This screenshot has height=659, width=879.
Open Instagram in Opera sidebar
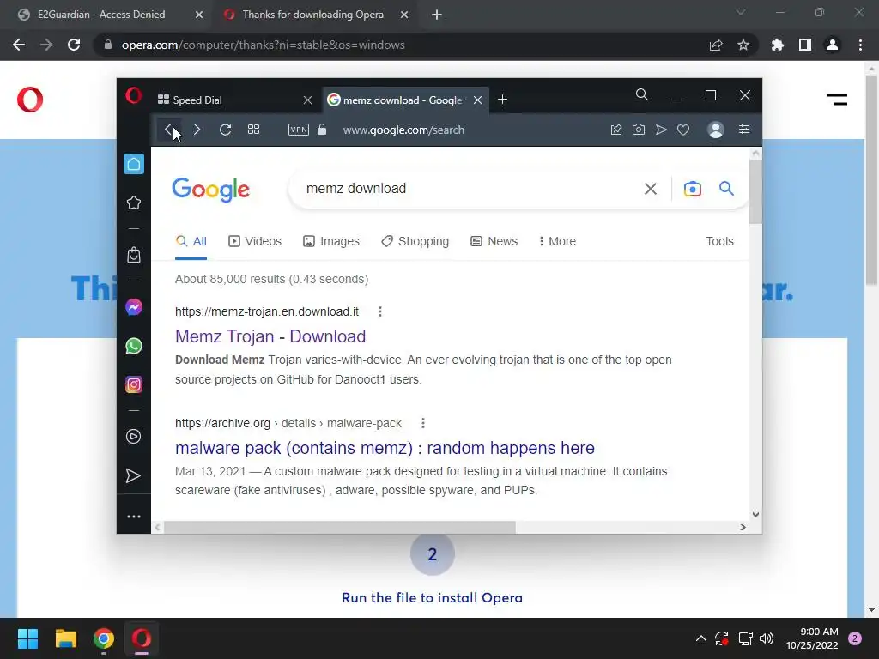click(134, 384)
